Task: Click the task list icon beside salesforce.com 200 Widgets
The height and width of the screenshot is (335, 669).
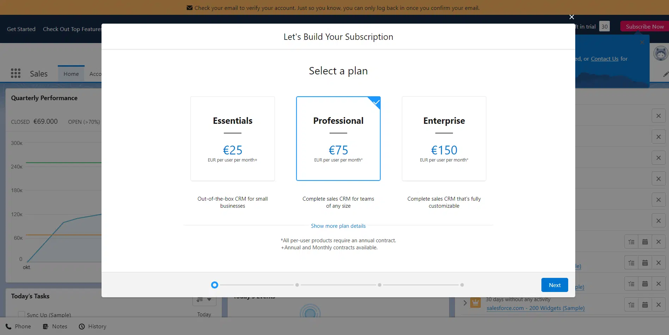Action: [x=631, y=305]
